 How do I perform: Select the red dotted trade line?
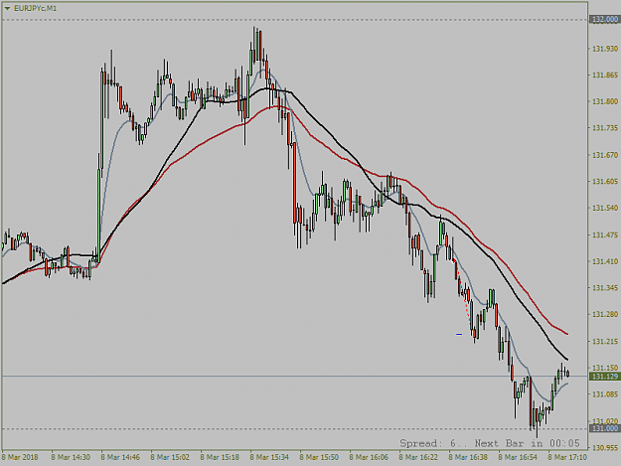[x=462, y=294]
